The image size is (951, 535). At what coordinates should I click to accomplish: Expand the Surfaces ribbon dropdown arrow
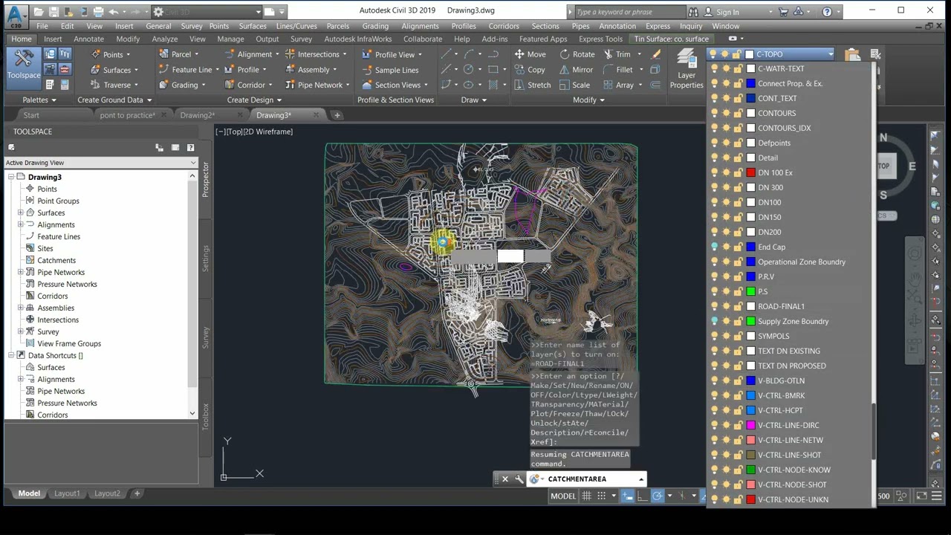click(x=136, y=70)
